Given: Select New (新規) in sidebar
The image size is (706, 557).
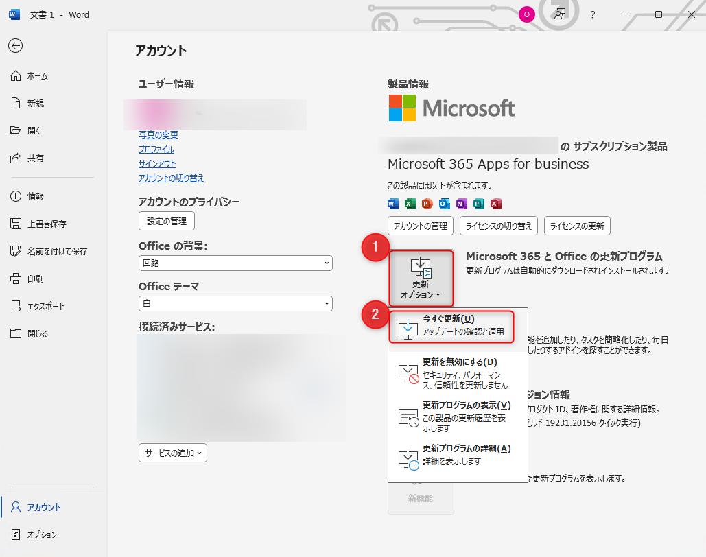Looking at the screenshot, I should click(x=35, y=104).
